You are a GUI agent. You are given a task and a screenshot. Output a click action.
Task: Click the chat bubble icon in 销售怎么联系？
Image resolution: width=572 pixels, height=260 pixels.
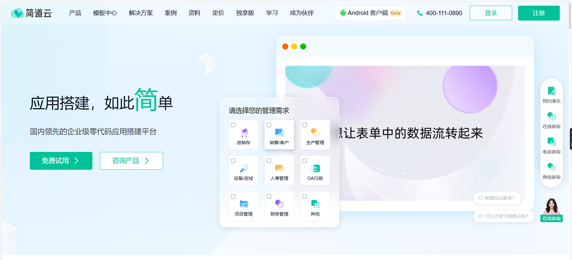click(x=480, y=198)
